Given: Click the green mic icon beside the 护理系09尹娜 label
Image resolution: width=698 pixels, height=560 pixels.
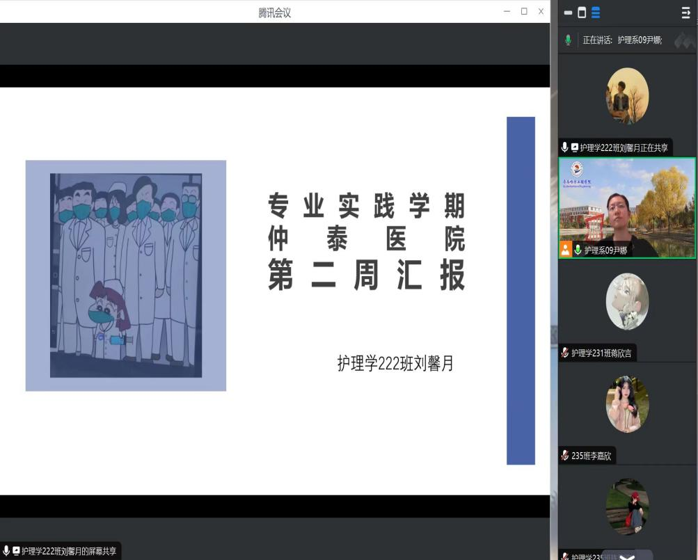Looking at the screenshot, I should (578, 250).
